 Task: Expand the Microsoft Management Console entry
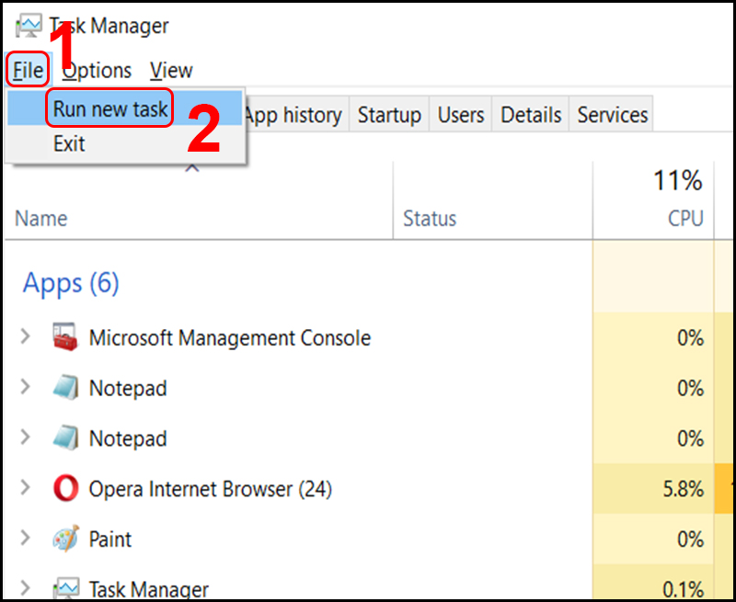coord(24,337)
